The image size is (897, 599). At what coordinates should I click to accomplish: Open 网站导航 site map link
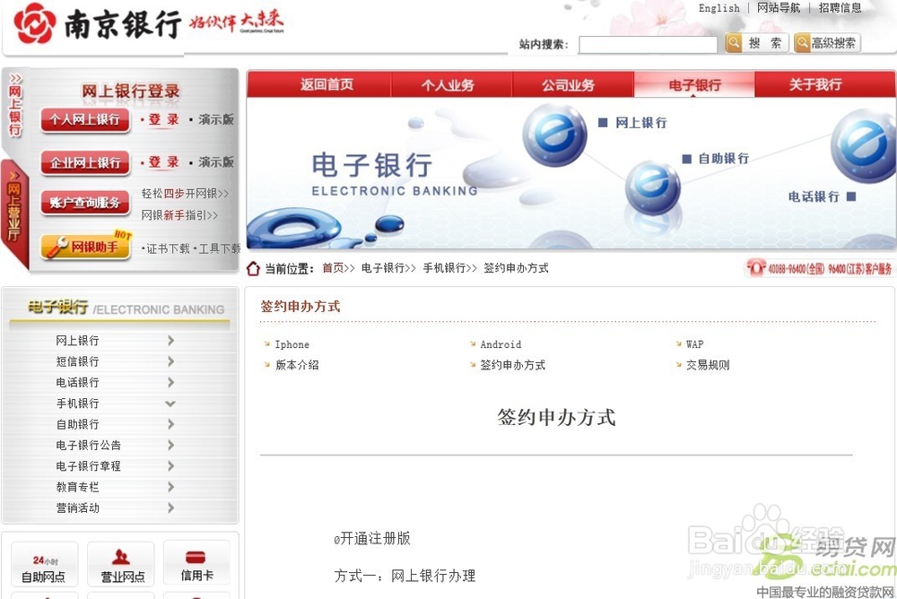coord(779,8)
